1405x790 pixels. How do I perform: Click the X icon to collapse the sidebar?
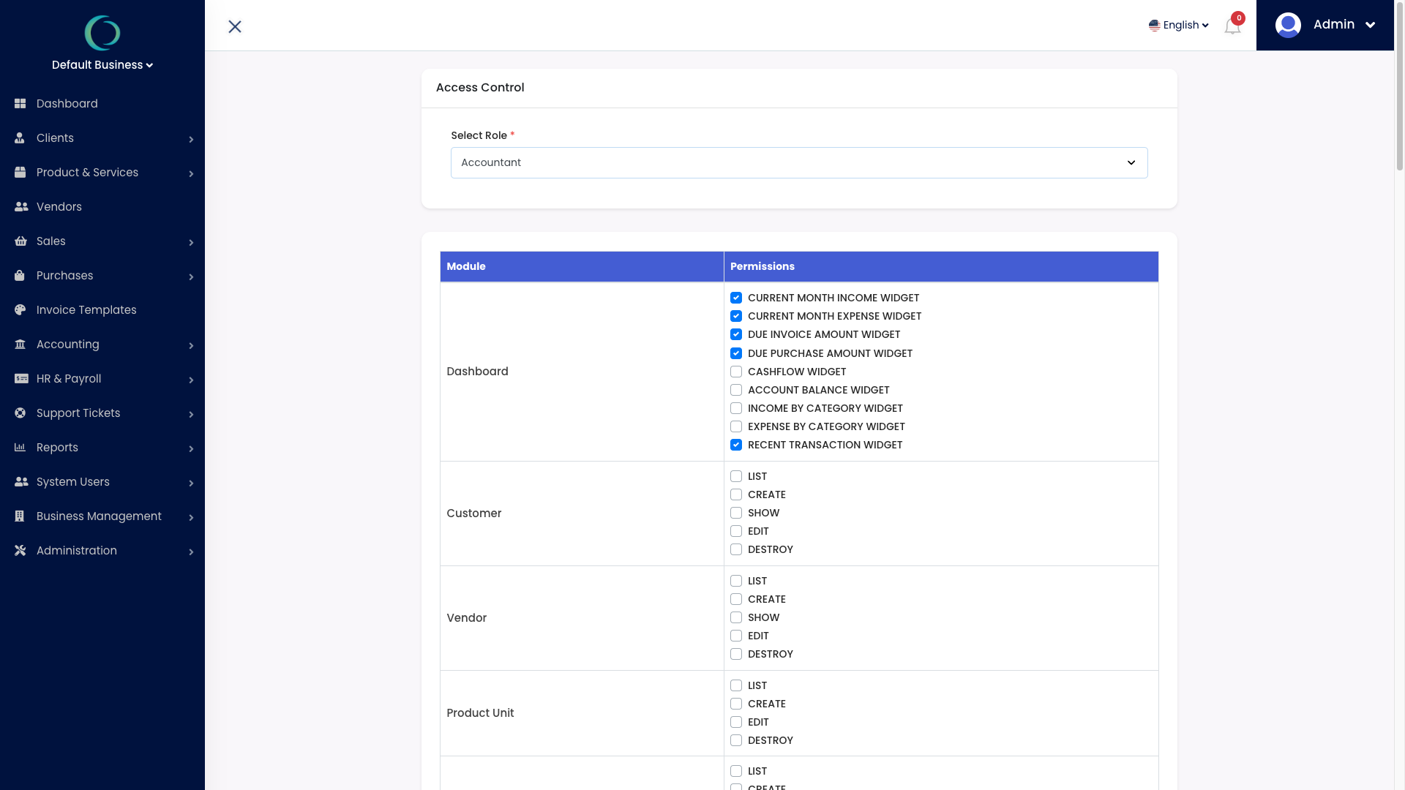tap(235, 26)
